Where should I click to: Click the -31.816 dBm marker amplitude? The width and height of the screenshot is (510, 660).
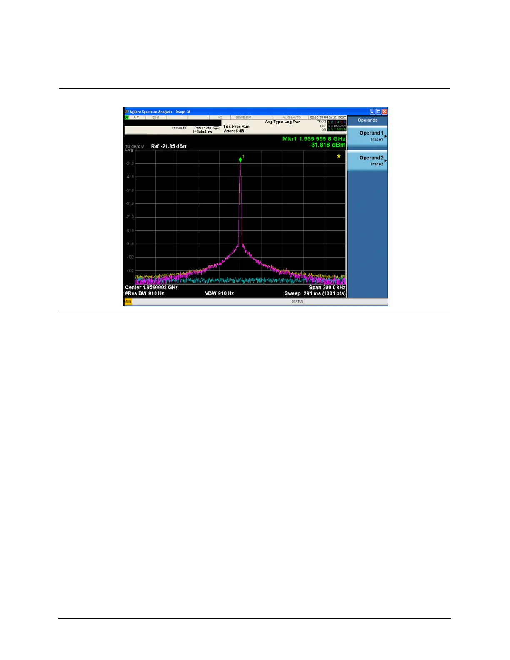327,145
